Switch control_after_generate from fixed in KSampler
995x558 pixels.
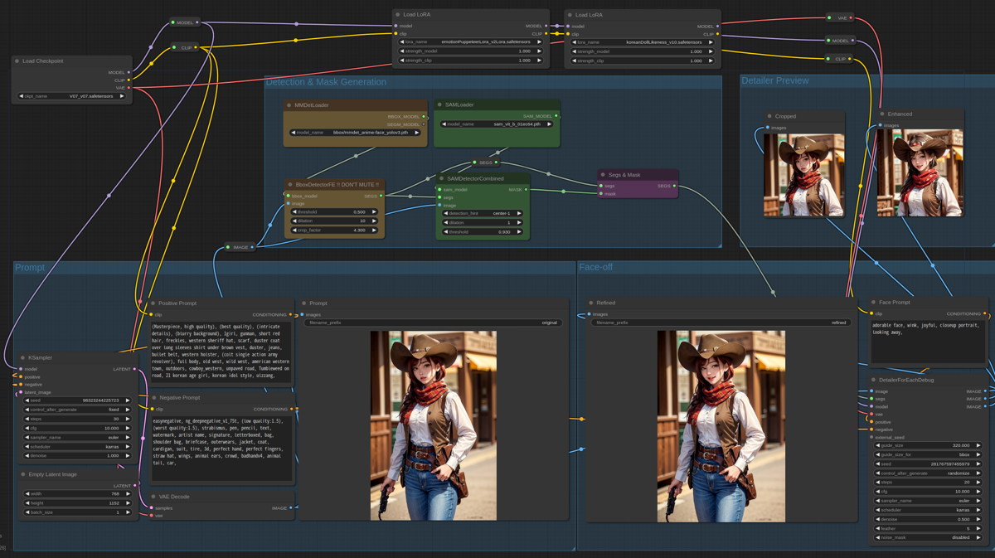click(x=112, y=410)
